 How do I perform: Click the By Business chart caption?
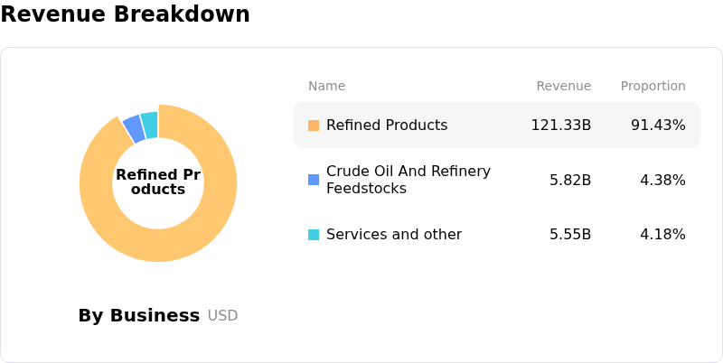tap(139, 316)
